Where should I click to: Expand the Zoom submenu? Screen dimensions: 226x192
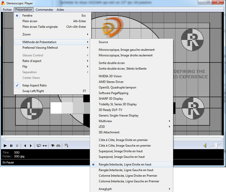[x=53, y=34]
